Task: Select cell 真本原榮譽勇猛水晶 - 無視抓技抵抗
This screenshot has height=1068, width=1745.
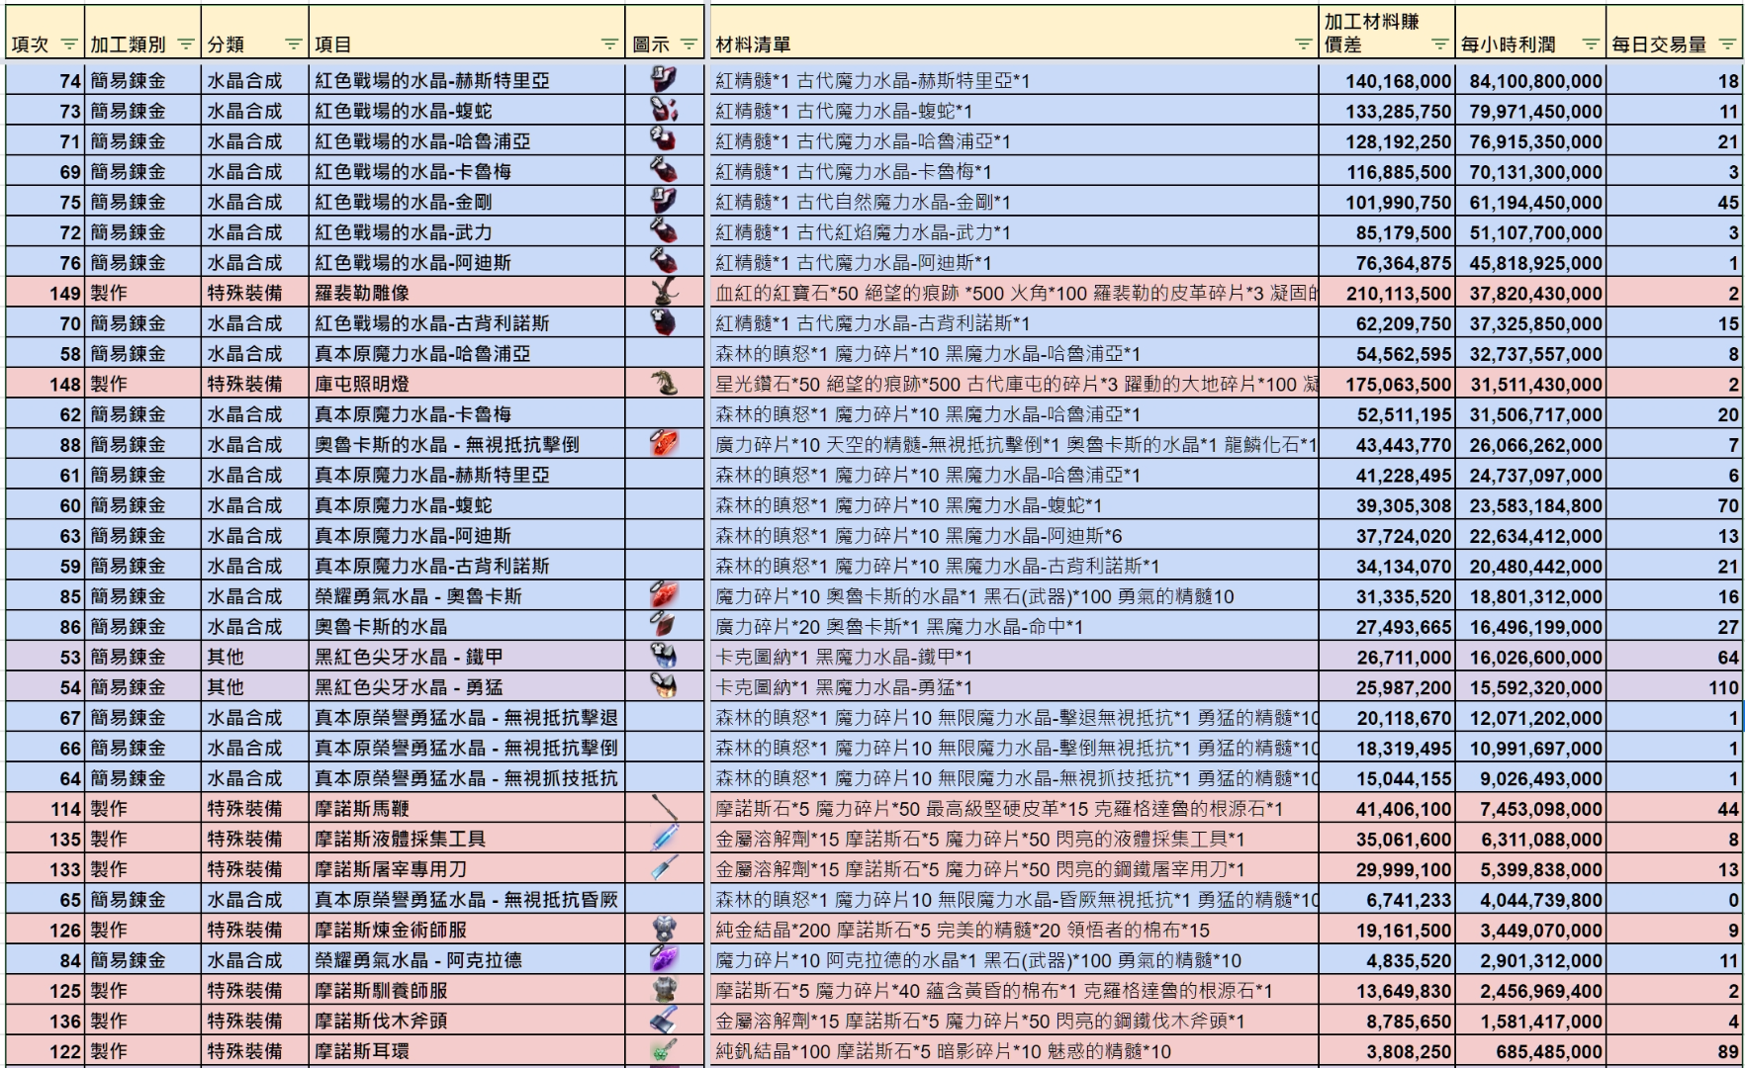Action: [x=467, y=778]
